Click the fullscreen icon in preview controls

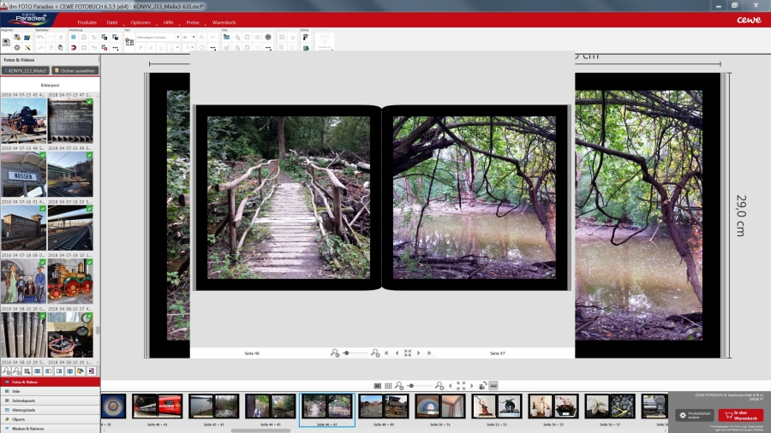tap(408, 353)
